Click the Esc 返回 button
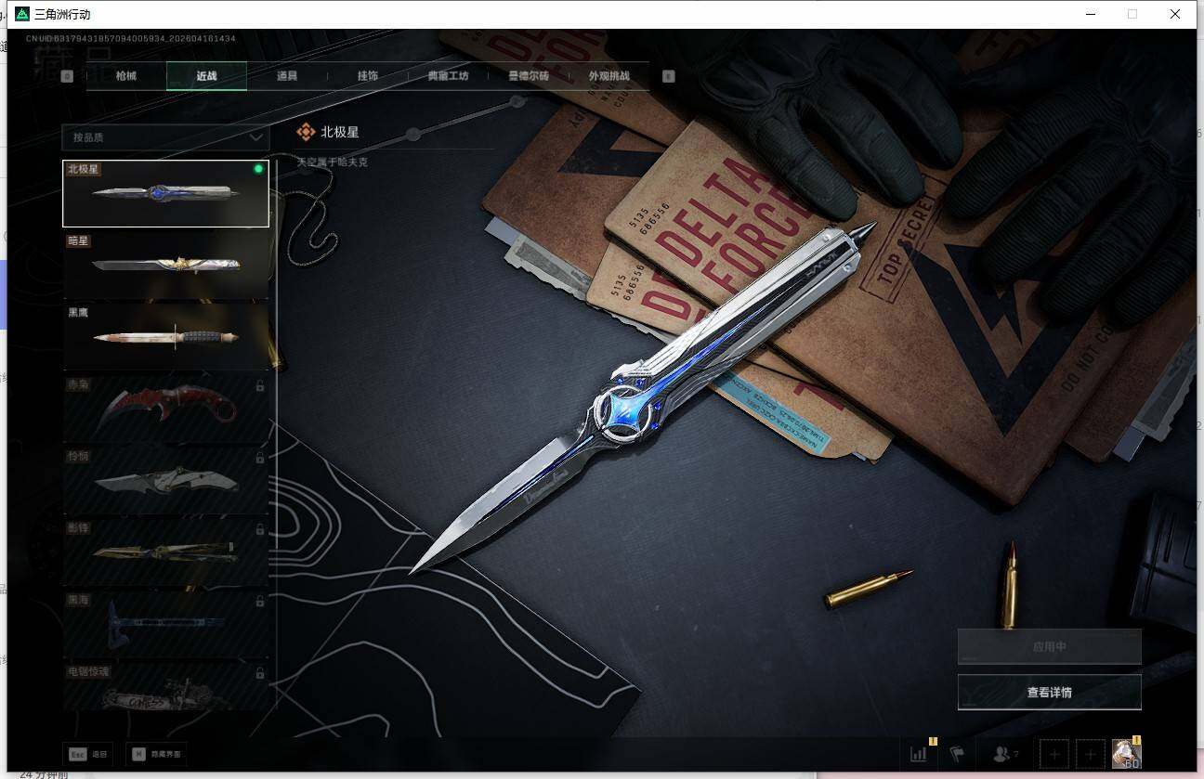Viewport: 1204px width, 779px height. pos(90,755)
